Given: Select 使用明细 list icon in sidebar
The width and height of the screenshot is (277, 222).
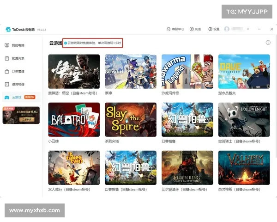Looking at the screenshot, I should (7, 84).
